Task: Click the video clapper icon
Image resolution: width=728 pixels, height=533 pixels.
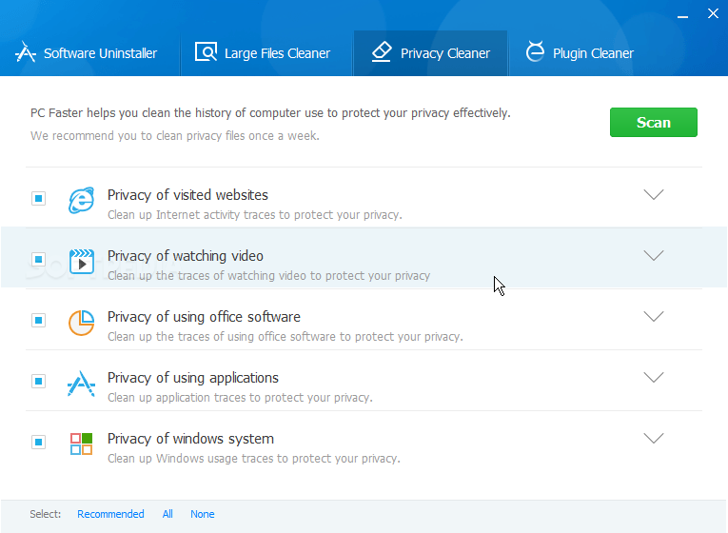Action: 81,262
